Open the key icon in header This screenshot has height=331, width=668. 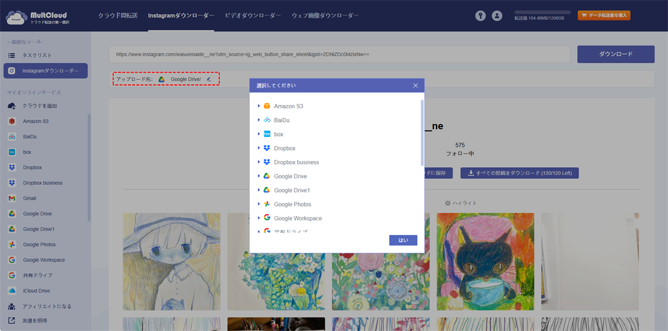pos(480,16)
